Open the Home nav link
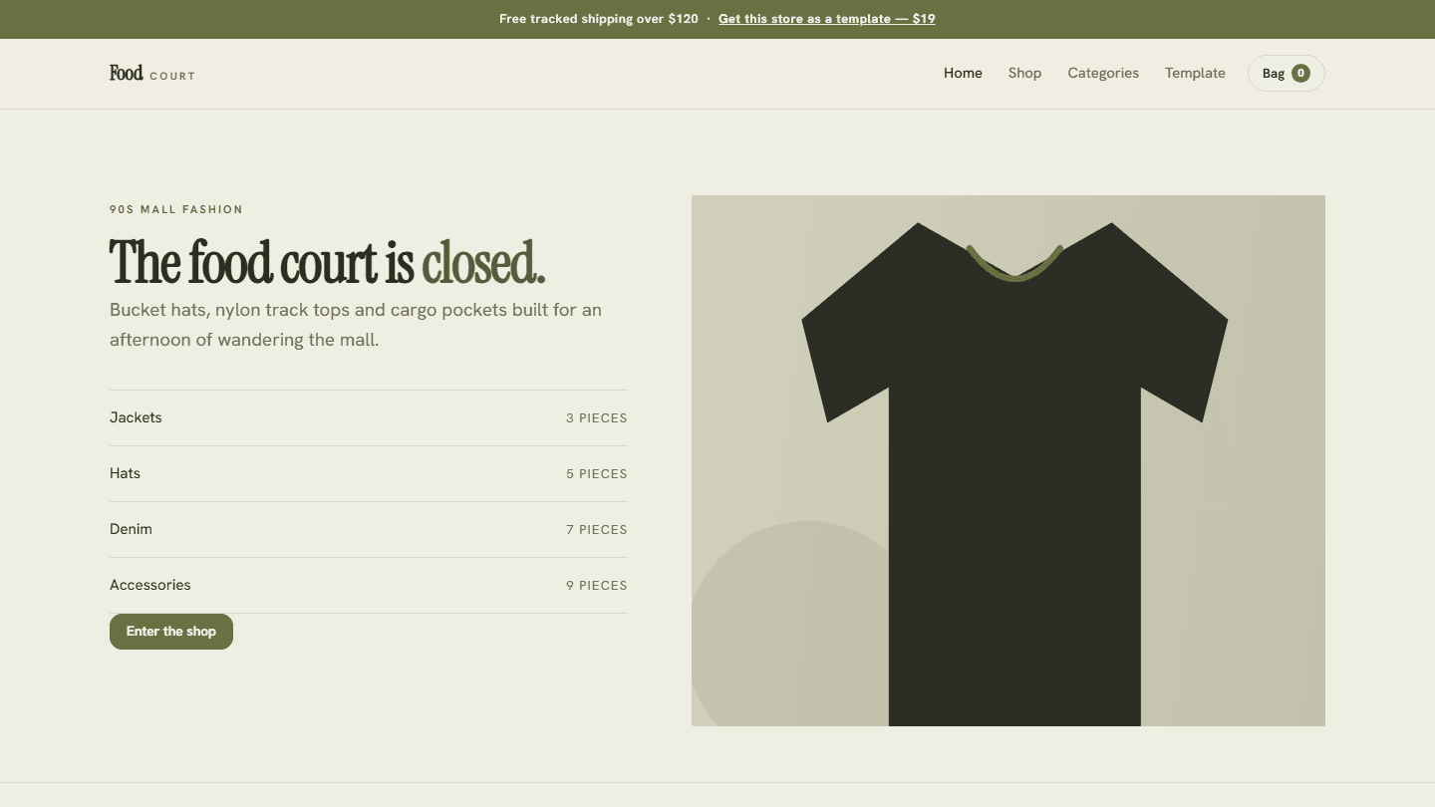The image size is (1435, 807). [x=963, y=73]
